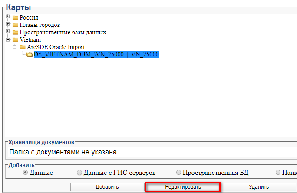Click the folder icon next to Россия
The width and height of the screenshot is (297, 193).
click(x=16, y=18)
